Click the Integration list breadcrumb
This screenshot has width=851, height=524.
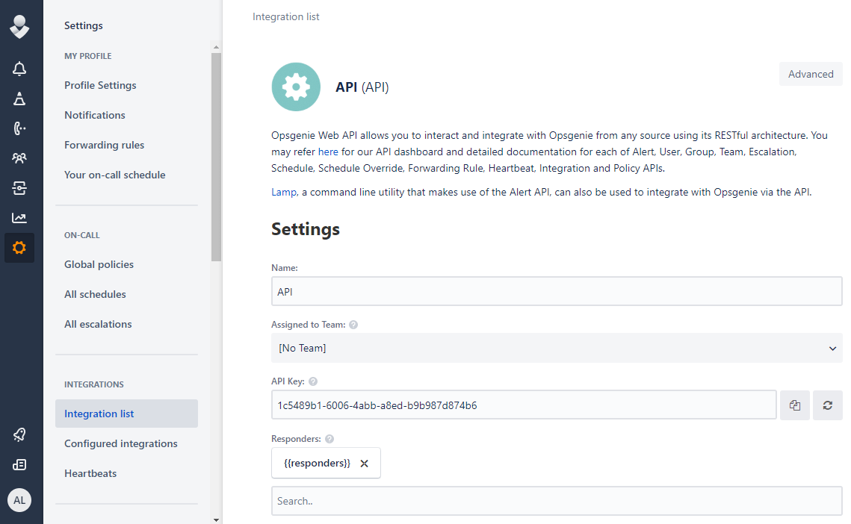[286, 17]
